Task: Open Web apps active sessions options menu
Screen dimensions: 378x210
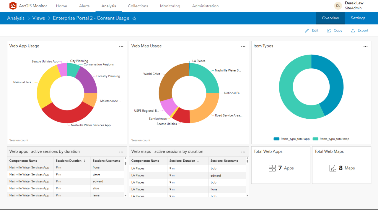Action: (121, 152)
